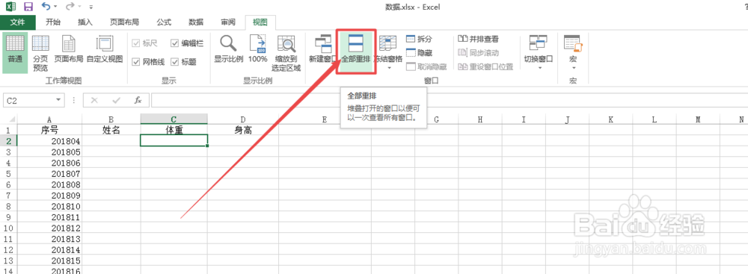Click 缩放到选定区域 button
Image resolution: width=748 pixels, height=274 pixels.
coord(286,52)
